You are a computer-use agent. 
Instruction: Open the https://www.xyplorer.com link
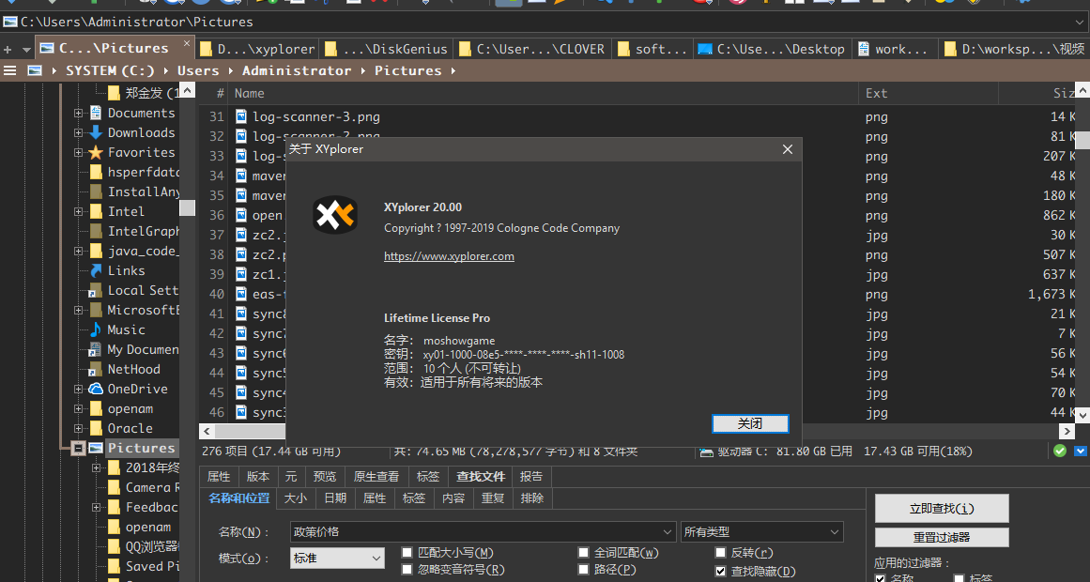point(449,256)
